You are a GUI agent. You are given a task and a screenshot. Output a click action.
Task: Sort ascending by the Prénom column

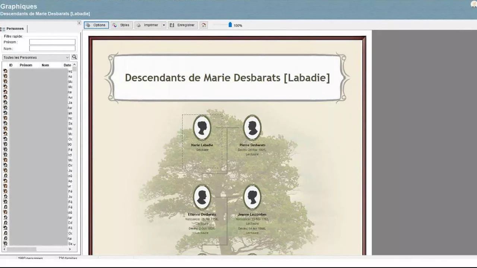point(26,65)
